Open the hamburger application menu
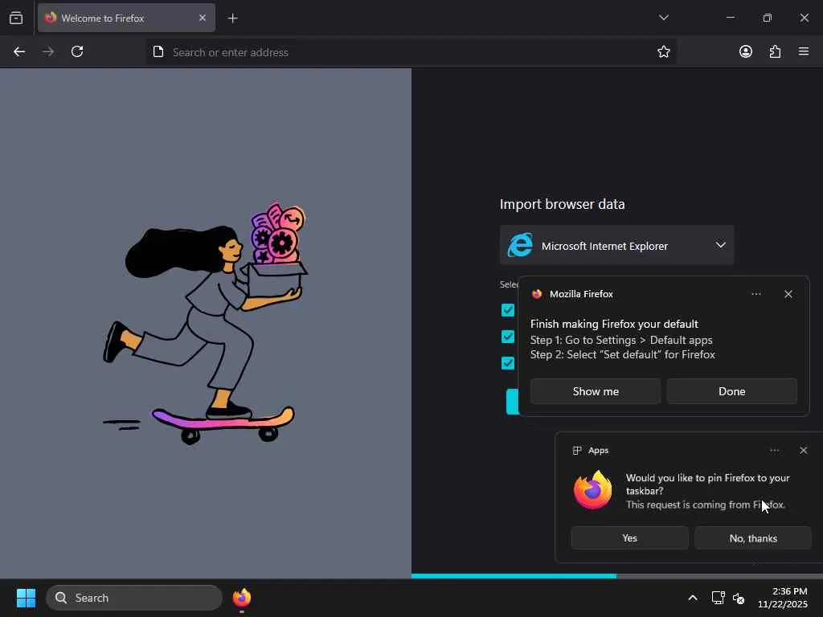 point(804,51)
